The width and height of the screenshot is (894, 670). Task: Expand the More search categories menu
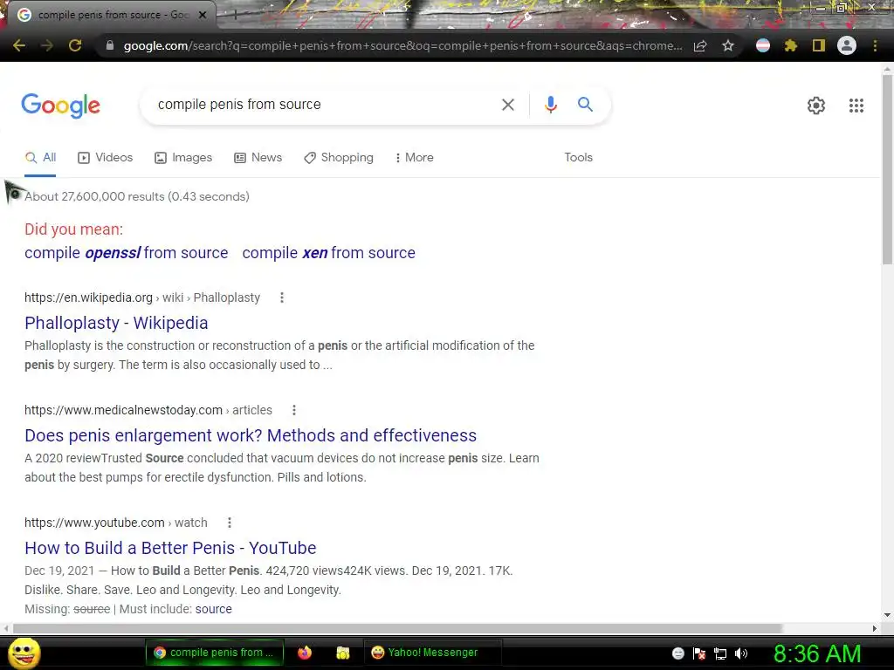(415, 158)
